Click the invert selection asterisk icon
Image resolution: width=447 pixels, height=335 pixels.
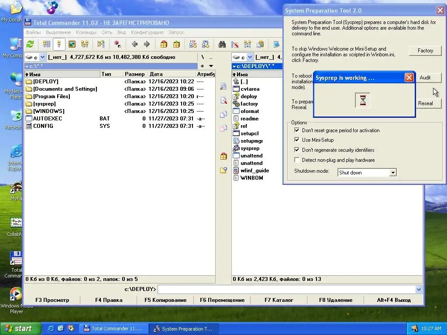tap(117, 44)
